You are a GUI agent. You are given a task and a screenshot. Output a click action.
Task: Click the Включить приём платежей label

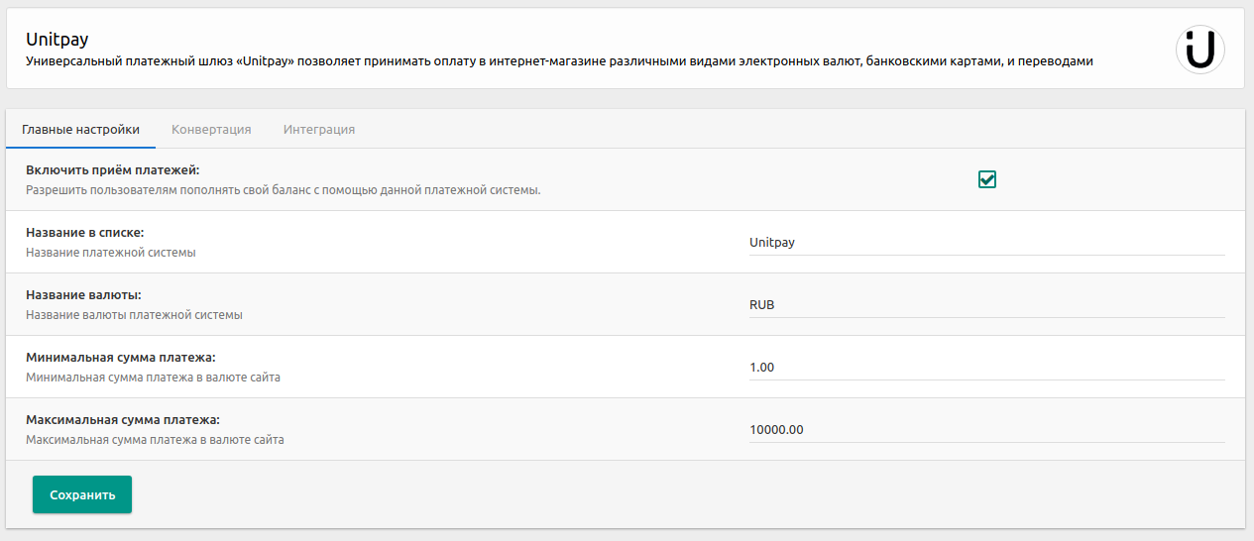point(113,170)
